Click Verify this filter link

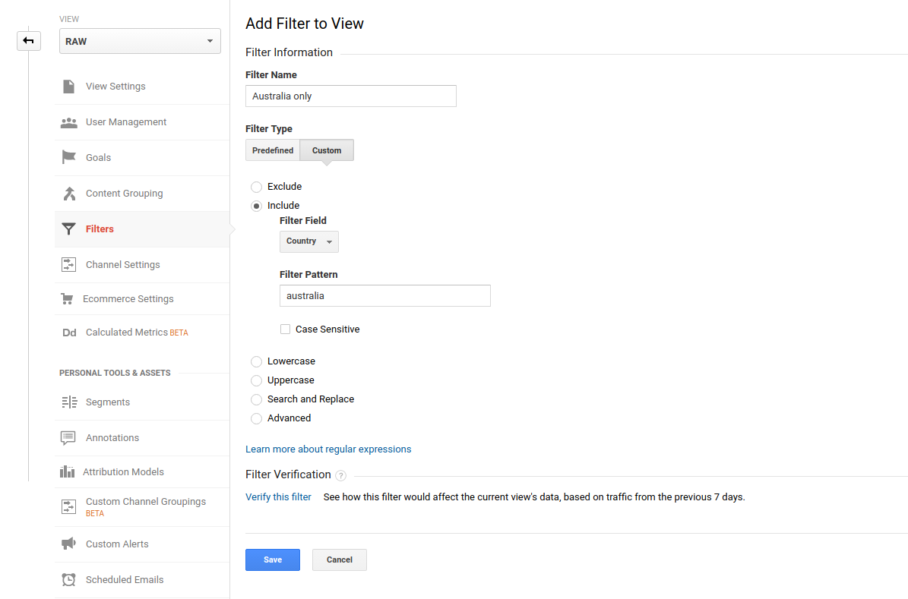[279, 497]
